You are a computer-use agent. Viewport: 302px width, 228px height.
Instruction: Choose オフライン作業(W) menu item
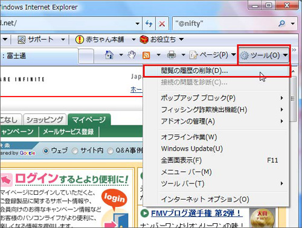(x=216, y=137)
